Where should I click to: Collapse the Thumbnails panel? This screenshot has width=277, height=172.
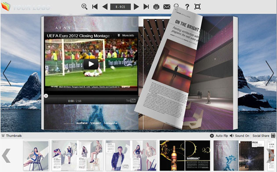pyautogui.click(x=12, y=136)
